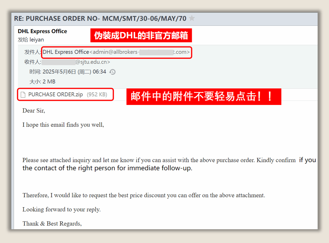
Task: Click the 'Looking forward to your reply.' line
Action: (x=61, y=210)
